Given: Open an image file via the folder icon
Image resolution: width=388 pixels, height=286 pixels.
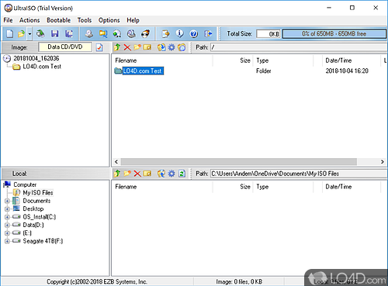Looking at the screenshot, I should [21, 34].
